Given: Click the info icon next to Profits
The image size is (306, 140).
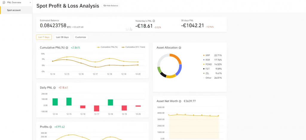Looking at the screenshot, I should pyautogui.click(x=51, y=127).
